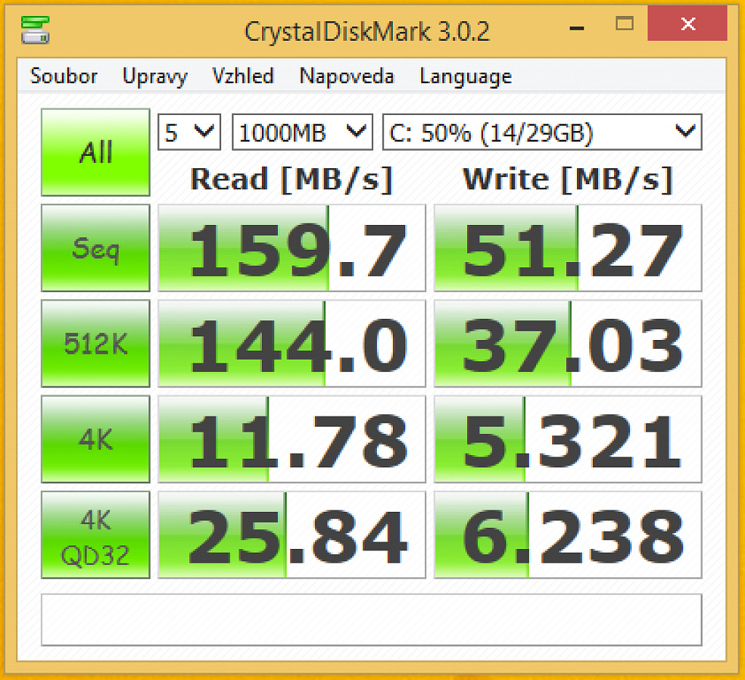745x680 pixels.
Task: Open the Napoveda menu
Action: [x=347, y=76]
